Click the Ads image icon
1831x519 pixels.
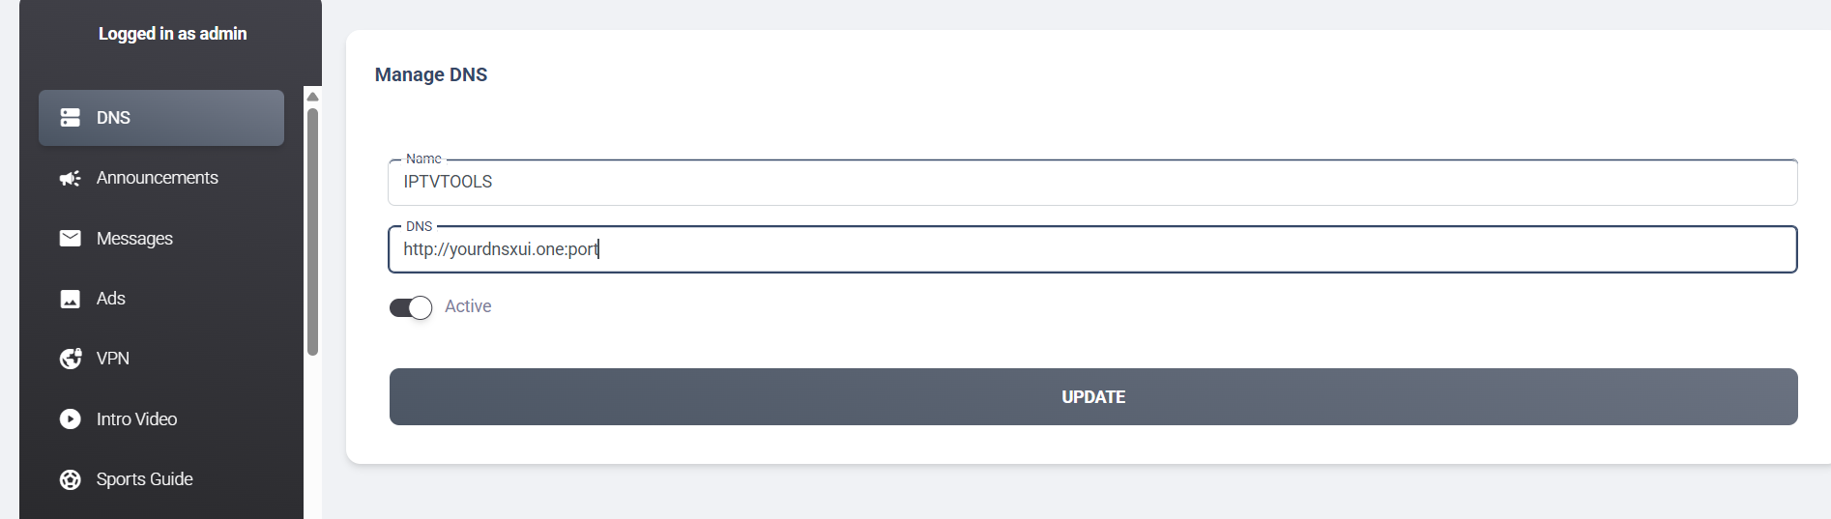[71, 299]
